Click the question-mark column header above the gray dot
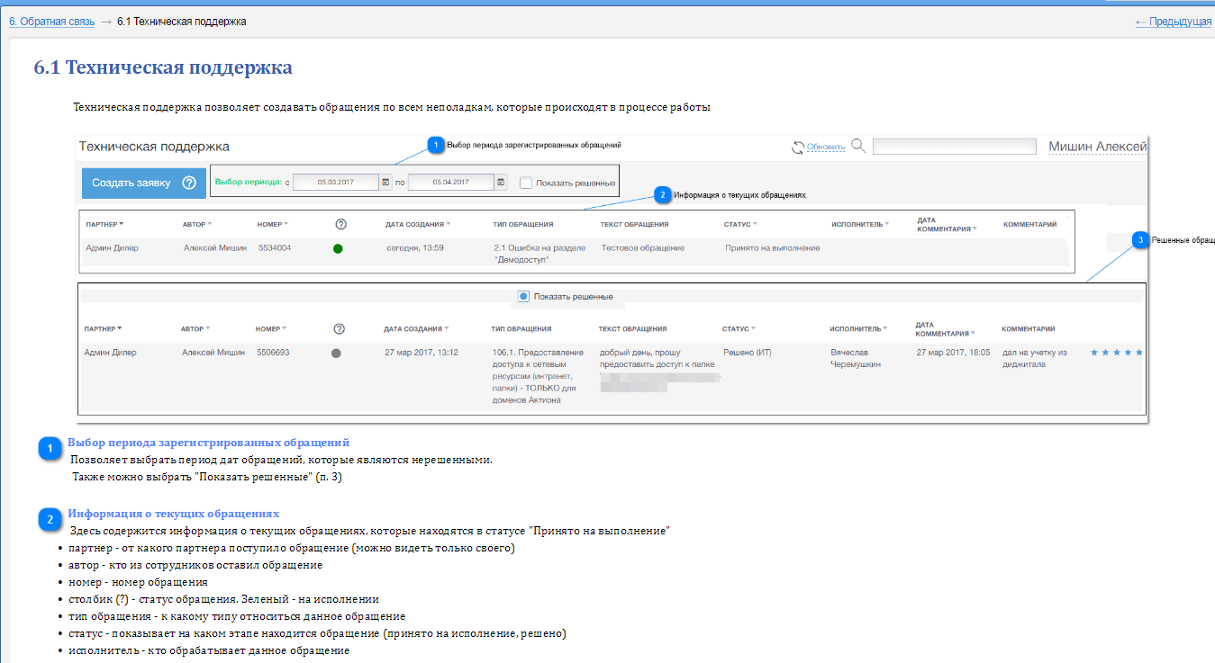Screen dimensions: 1215x663 point(339,329)
